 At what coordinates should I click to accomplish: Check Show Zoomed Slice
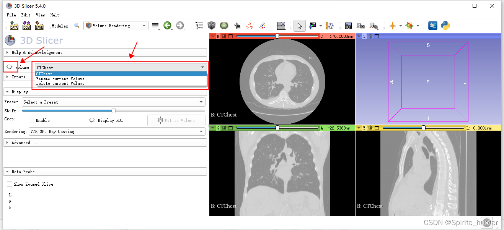tap(10, 184)
